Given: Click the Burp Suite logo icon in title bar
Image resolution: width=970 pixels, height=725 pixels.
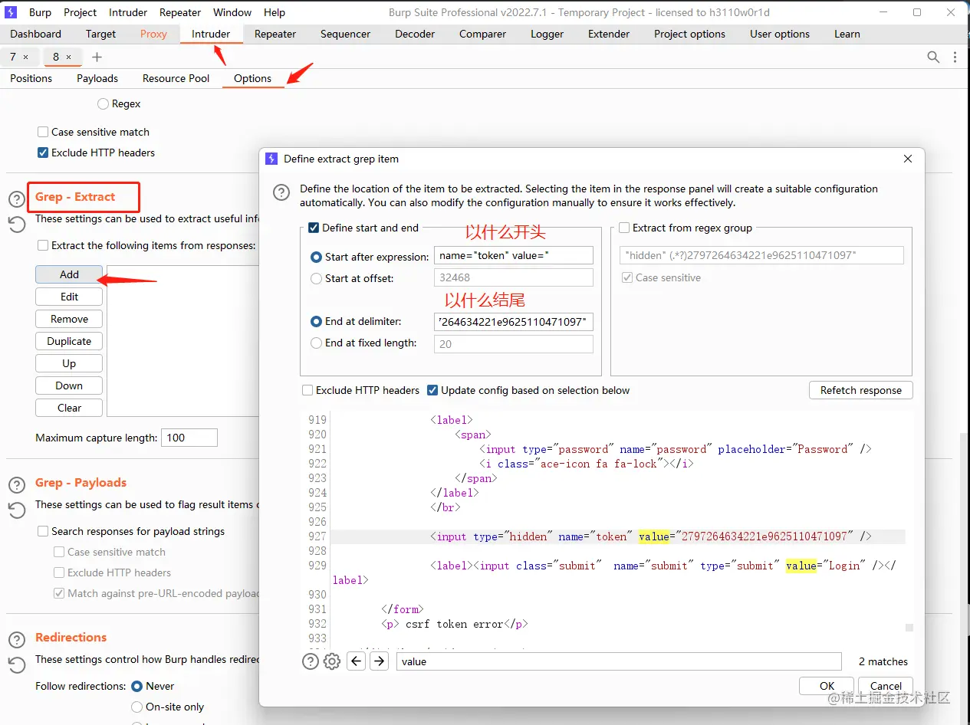Looking at the screenshot, I should click(x=12, y=12).
